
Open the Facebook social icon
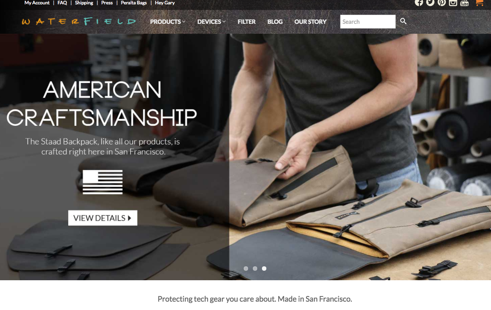coord(419,2)
